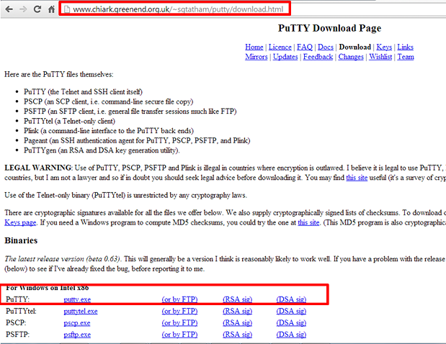Open DSA sig link for PSFTP

point(291,335)
